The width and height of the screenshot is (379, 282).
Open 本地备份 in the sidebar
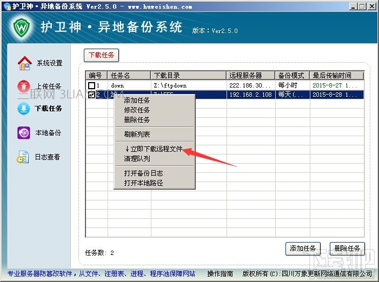[x=48, y=133]
